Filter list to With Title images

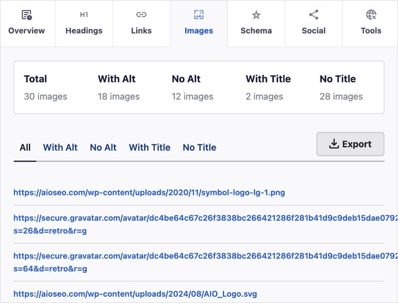point(150,147)
